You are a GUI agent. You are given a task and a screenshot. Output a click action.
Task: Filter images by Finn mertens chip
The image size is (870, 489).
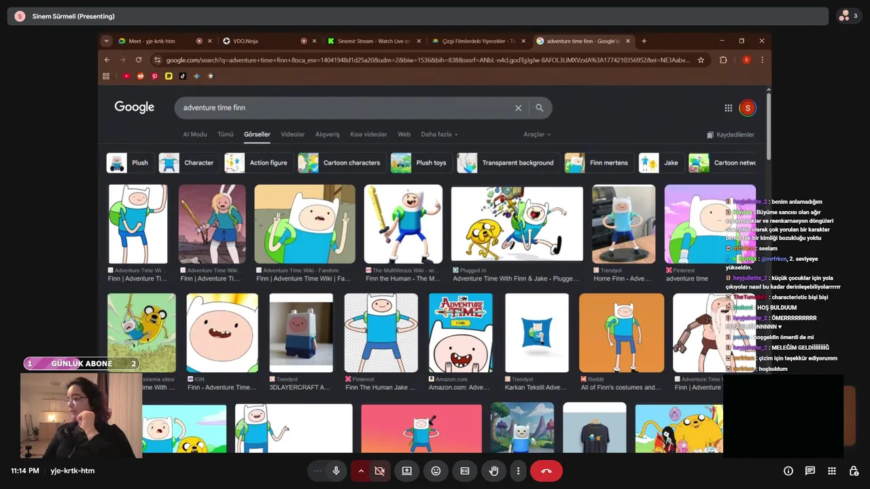point(599,163)
